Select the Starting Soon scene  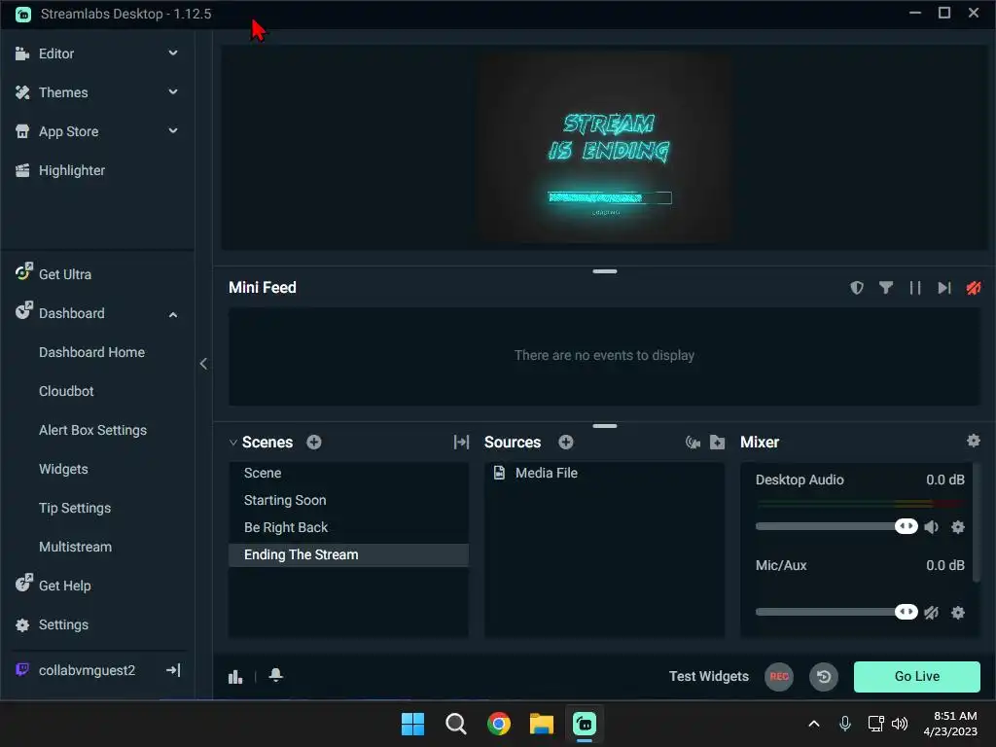[x=348, y=501]
